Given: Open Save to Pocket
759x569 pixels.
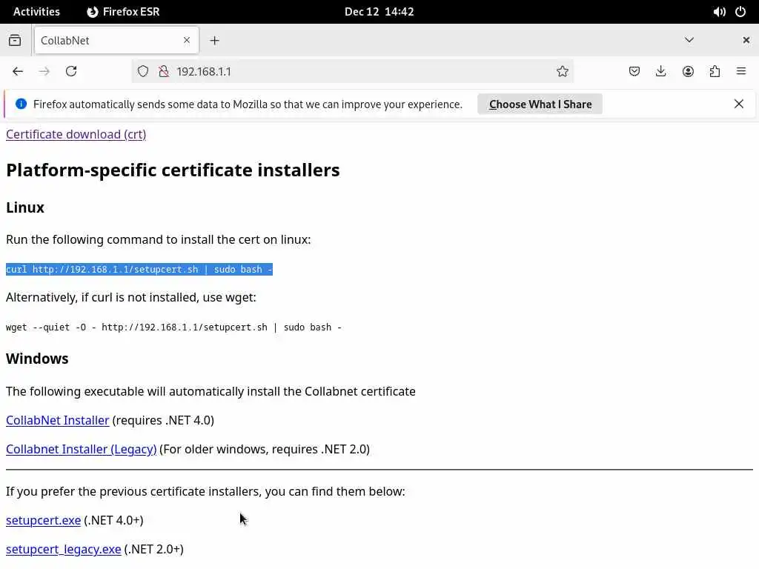Looking at the screenshot, I should coord(634,72).
